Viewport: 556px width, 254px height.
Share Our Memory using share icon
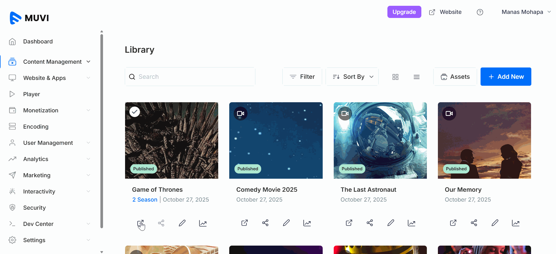pos(474,223)
